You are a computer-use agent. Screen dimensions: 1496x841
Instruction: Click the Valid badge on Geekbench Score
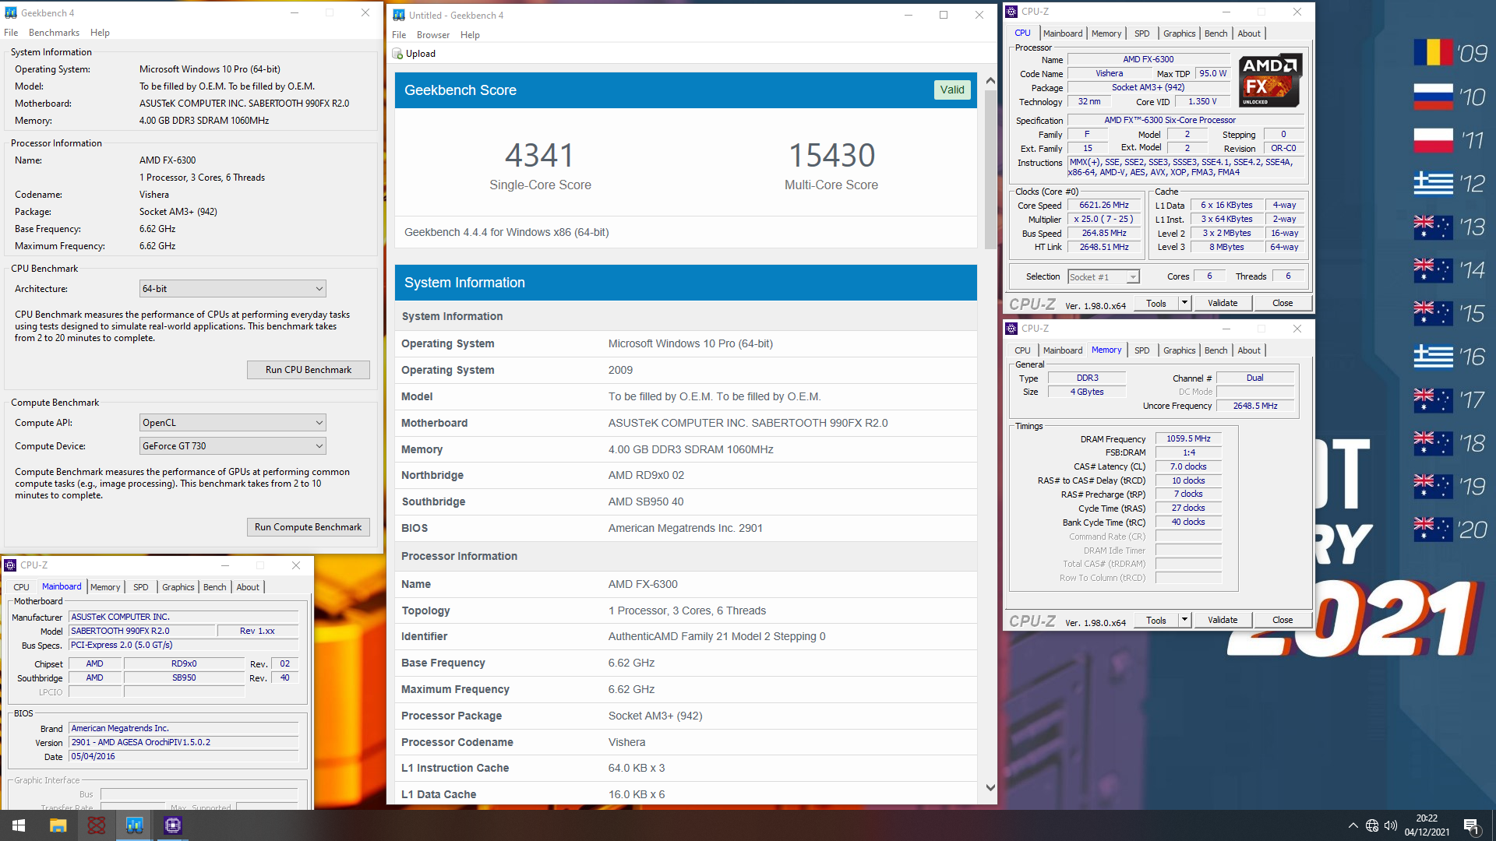point(952,90)
